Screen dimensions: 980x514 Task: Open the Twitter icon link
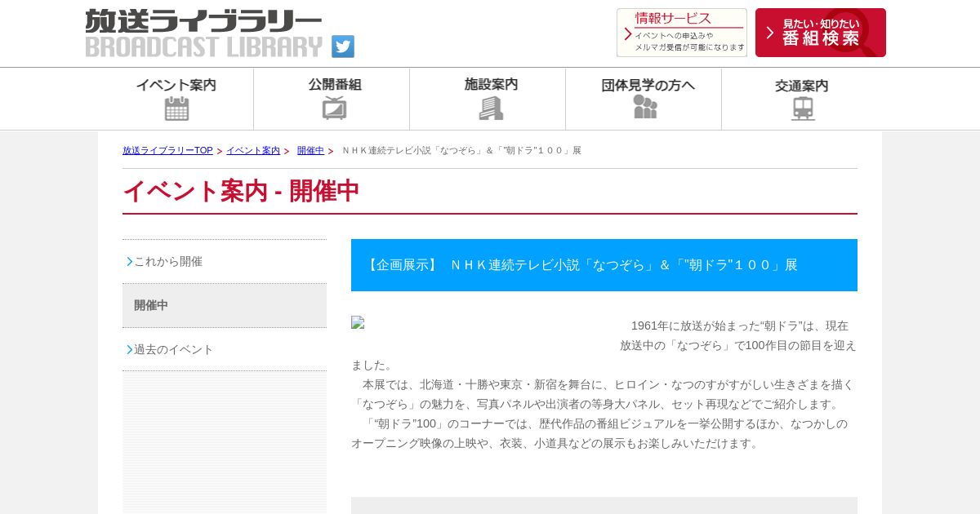(x=343, y=47)
